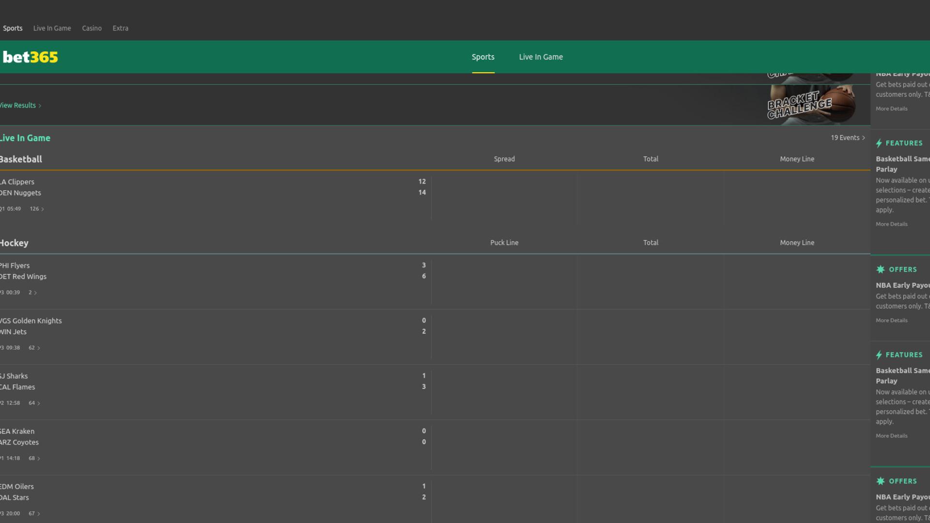Click the P2 12:58 game clock
The width and height of the screenshot is (930, 523).
click(x=10, y=403)
